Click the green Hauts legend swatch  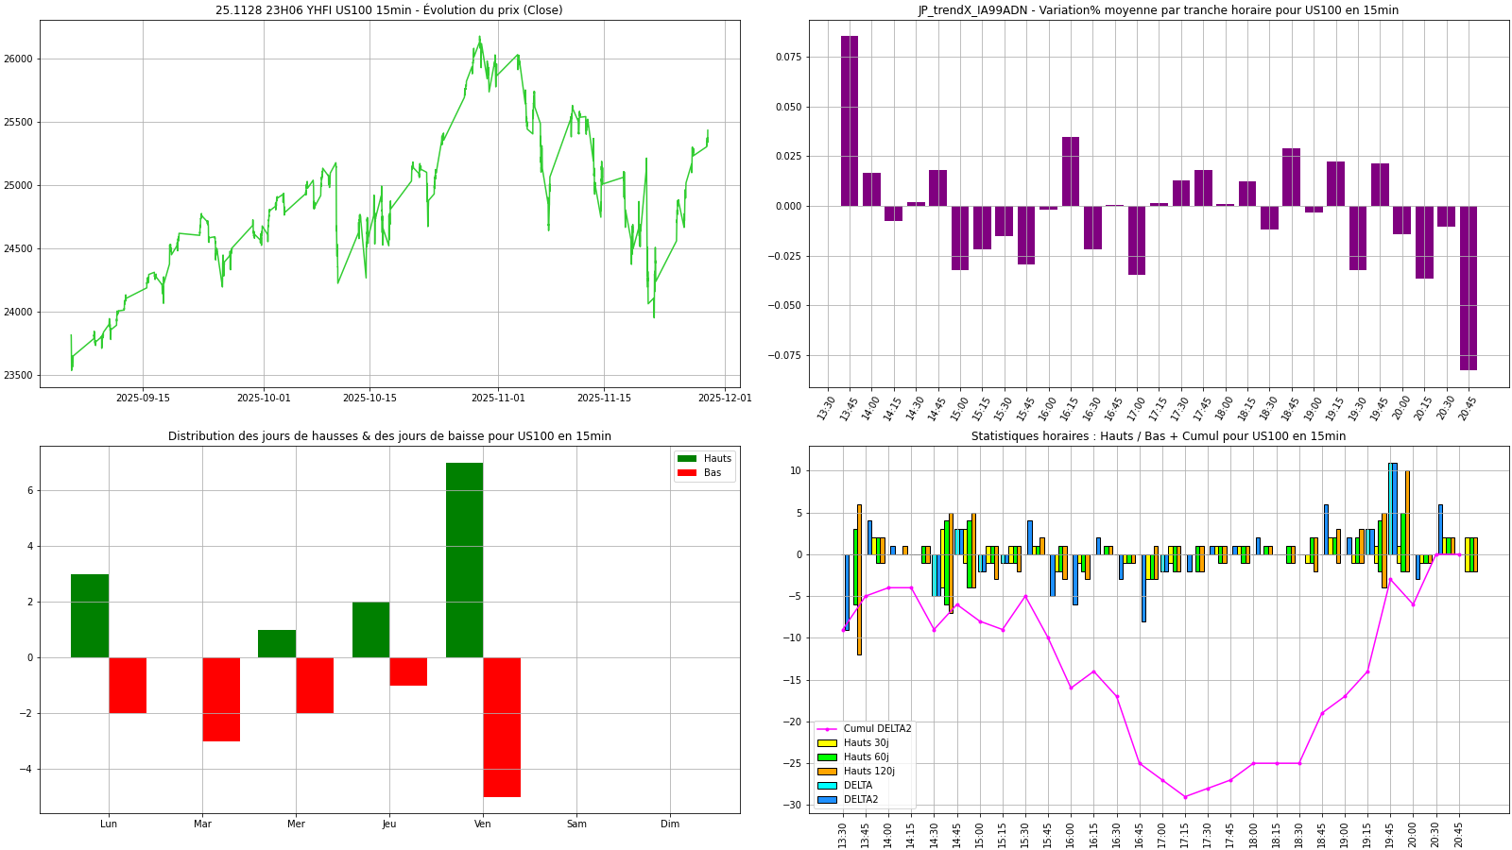pos(687,459)
